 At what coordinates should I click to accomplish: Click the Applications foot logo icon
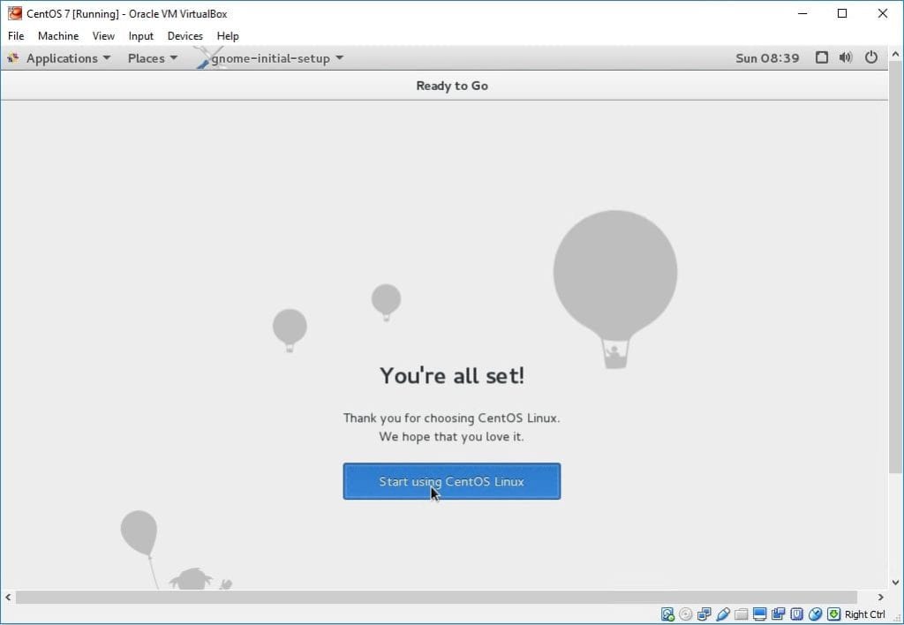tap(12, 57)
